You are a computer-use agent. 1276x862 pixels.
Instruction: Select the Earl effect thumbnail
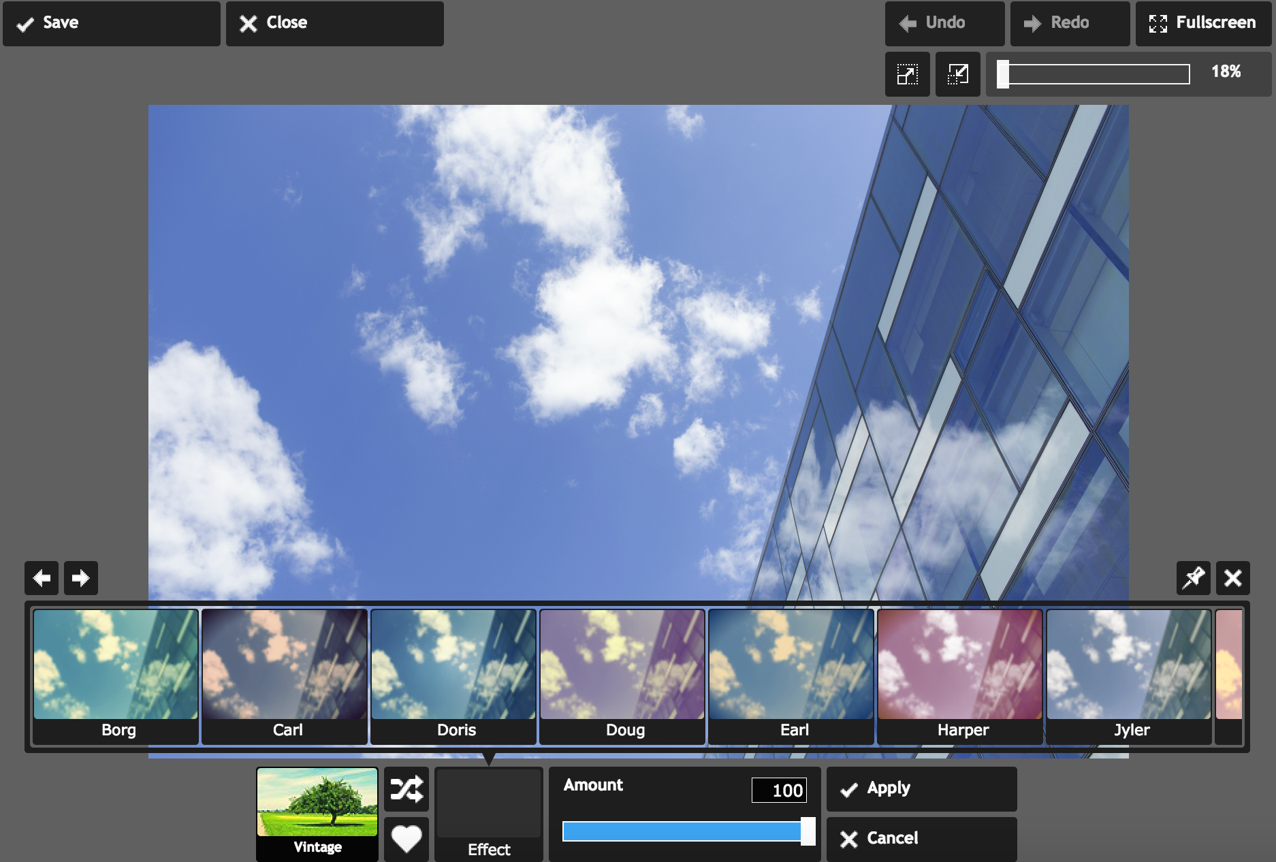791,676
